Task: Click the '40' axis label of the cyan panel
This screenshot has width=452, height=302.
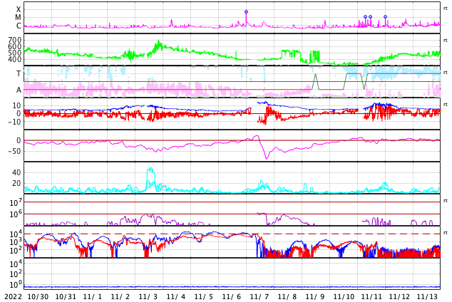Action: 16,172
